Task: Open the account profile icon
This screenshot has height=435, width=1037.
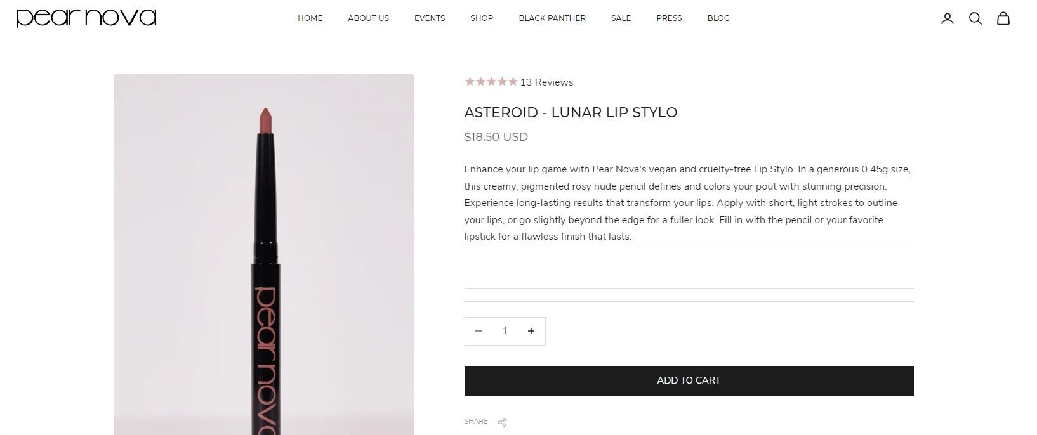Action: click(947, 18)
